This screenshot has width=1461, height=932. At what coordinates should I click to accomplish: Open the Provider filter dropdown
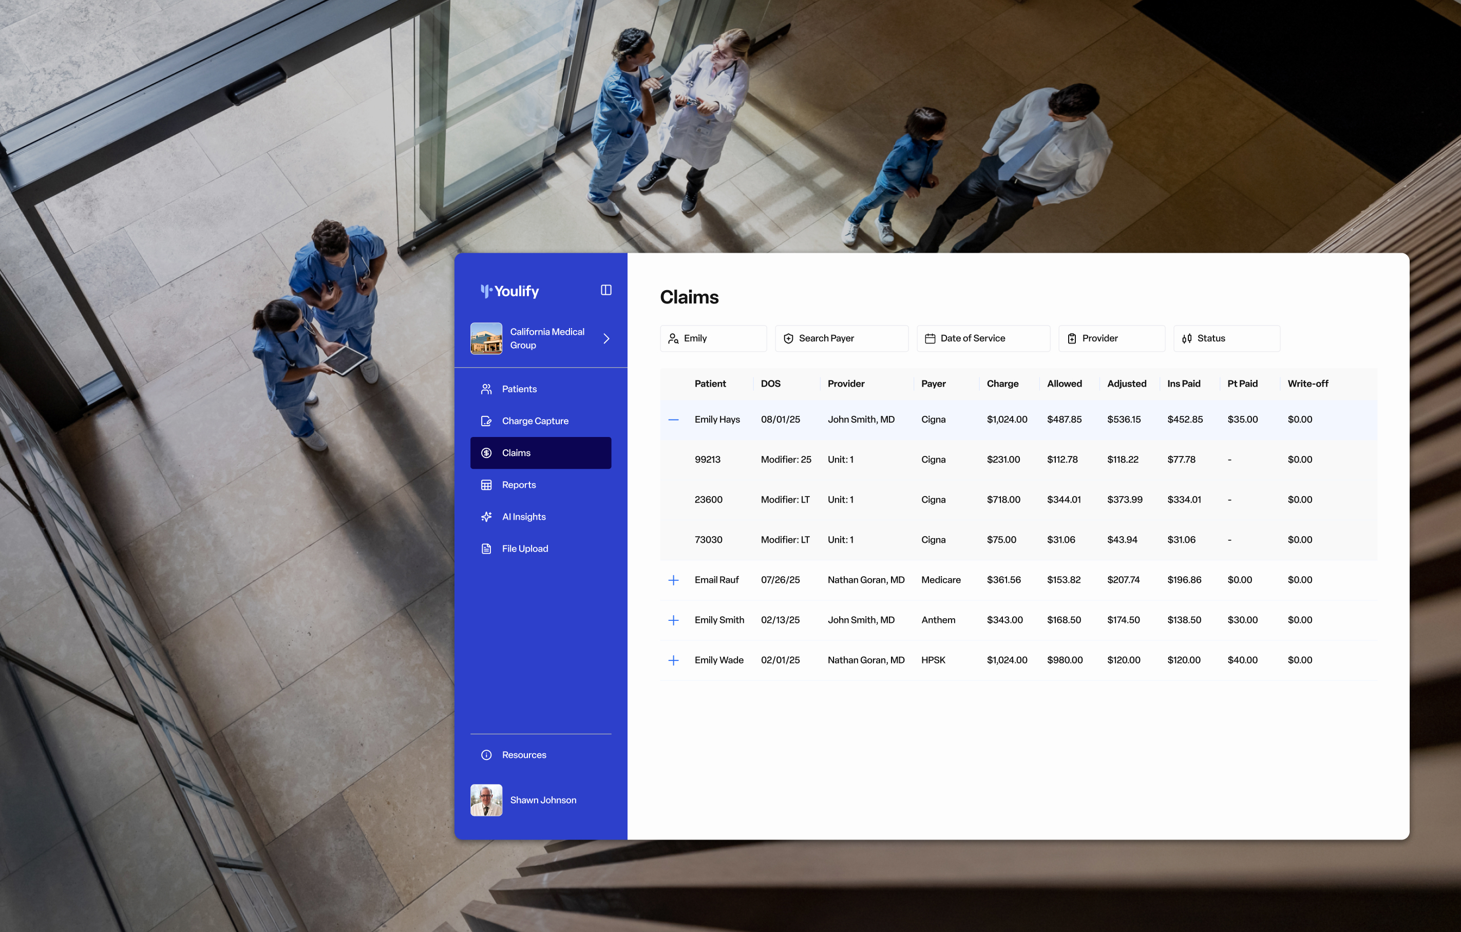click(x=1111, y=338)
